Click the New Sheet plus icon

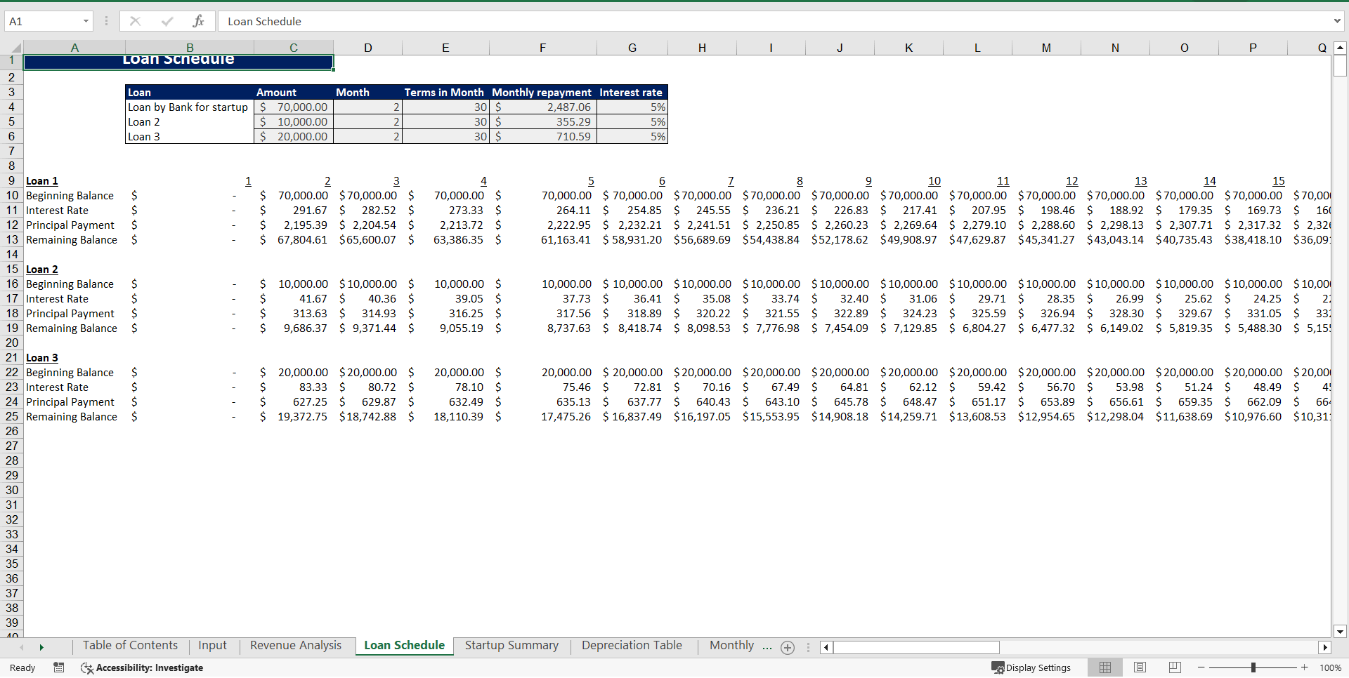[788, 648]
